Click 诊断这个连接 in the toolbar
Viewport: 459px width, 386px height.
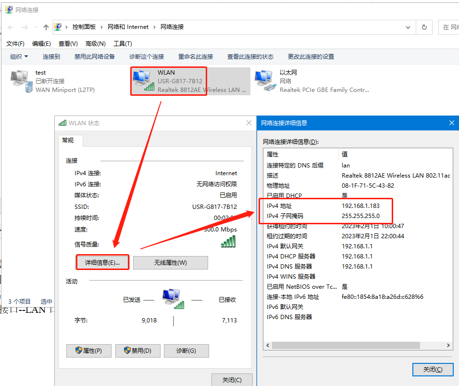pos(147,56)
